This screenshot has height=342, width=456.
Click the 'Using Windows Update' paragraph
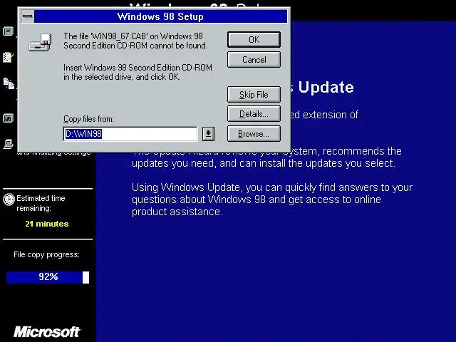click(272, 199)
